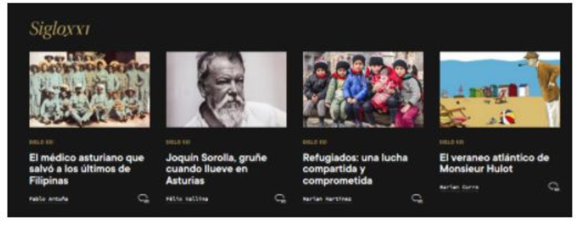Screen dimensions: 587x232
Task: Click the category tag above Sorolla article
Action: [178, 142]
